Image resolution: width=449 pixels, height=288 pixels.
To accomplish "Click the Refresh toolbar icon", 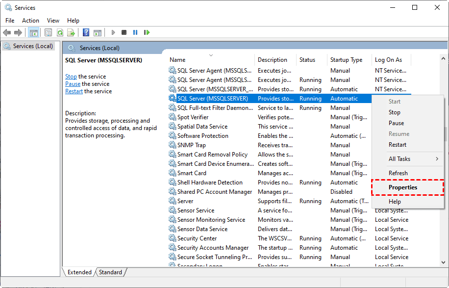I will coord(59,32).
